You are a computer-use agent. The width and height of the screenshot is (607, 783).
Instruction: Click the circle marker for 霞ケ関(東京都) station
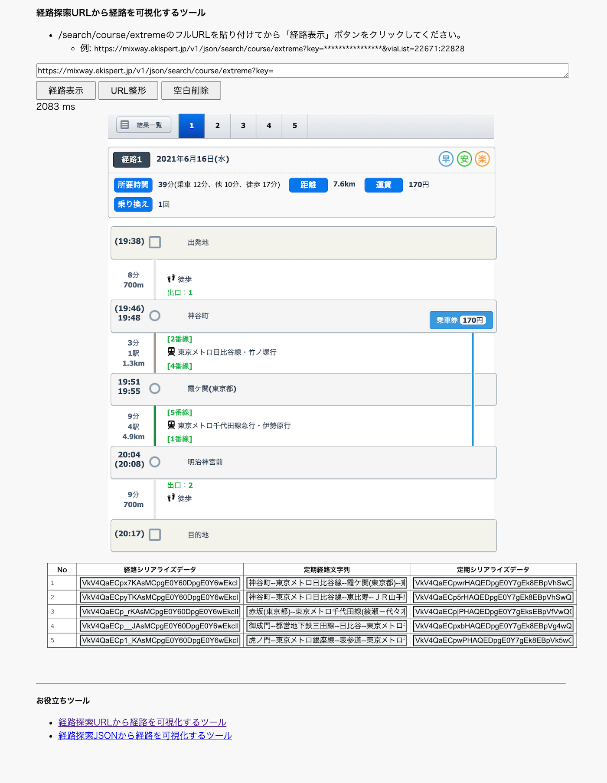155,388
